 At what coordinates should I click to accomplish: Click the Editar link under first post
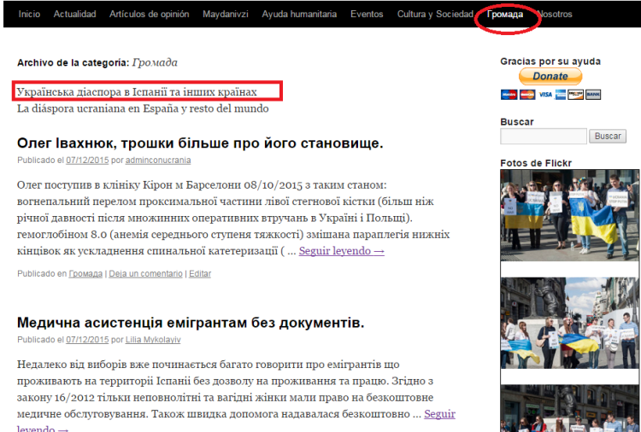click(199, 274)
